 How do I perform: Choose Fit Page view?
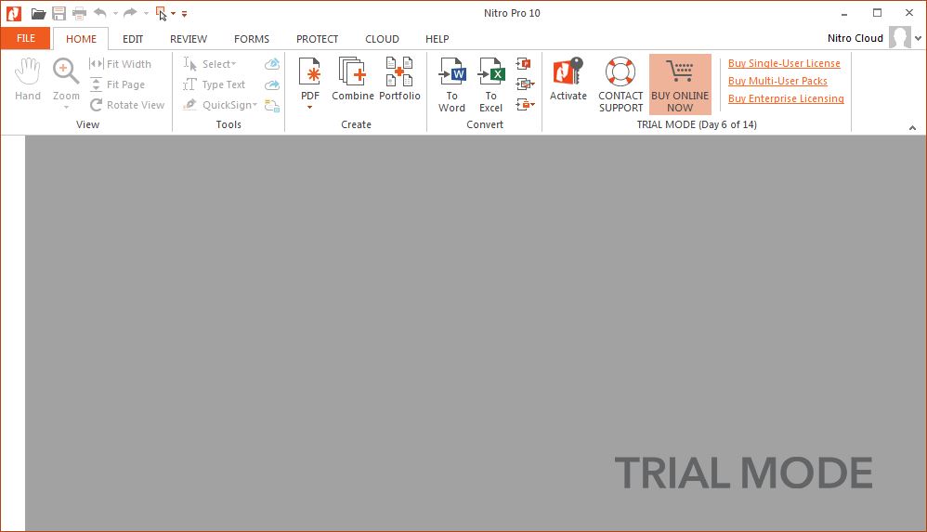[x=117, y=84]
